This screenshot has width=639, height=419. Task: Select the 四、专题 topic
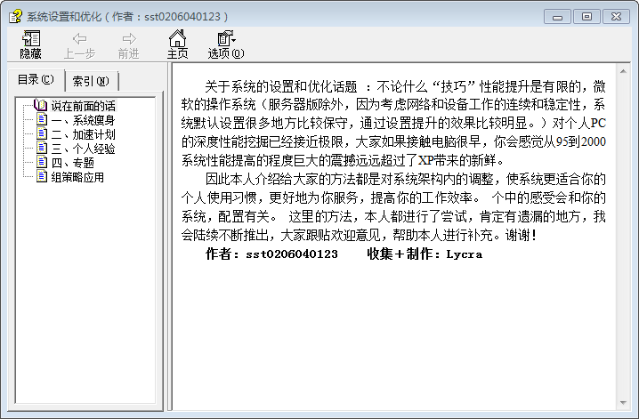pyautogui.click(x=72, y=163)
